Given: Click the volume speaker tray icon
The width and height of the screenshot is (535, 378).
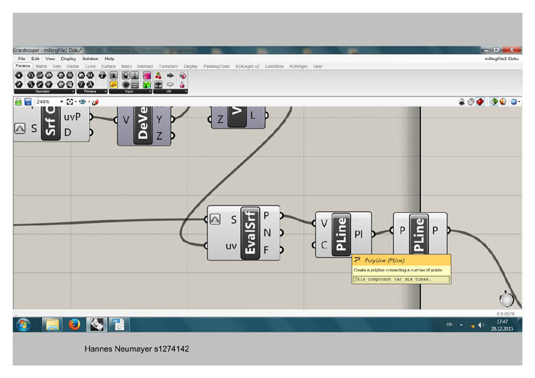Looking at the screenshot, I should click(x=481, y=325).
